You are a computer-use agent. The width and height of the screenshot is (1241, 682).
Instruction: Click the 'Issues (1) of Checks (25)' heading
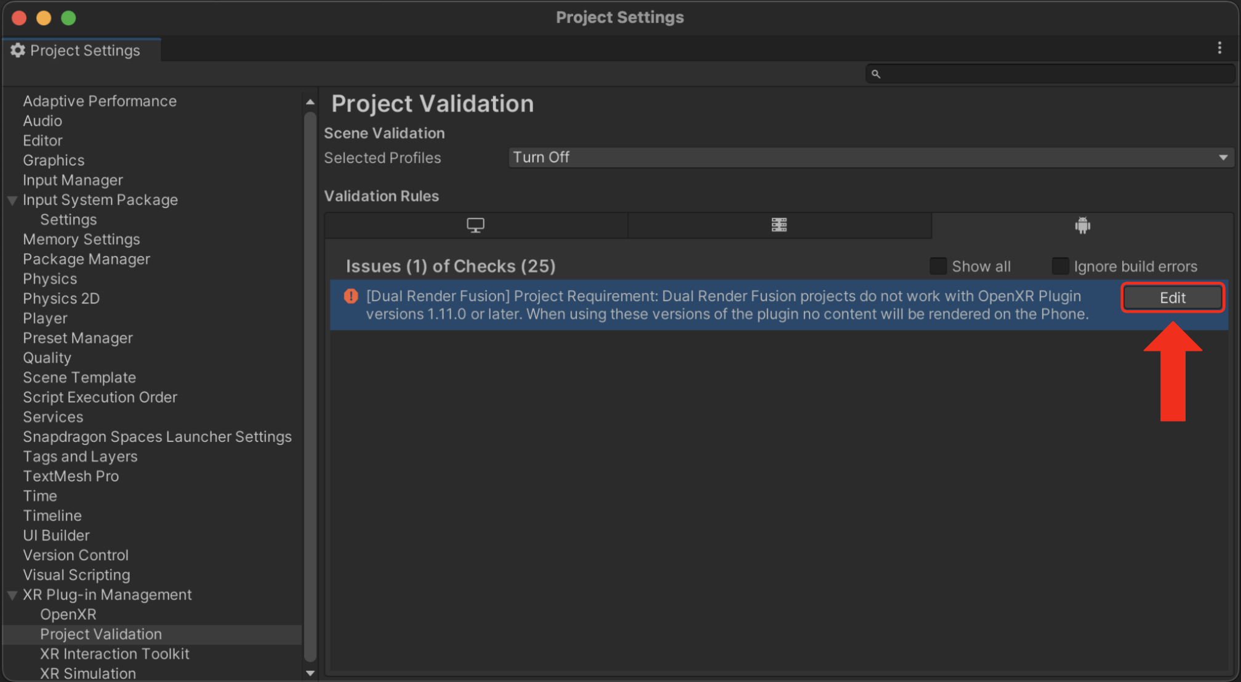pyautogui.click(x=451, y=266)
